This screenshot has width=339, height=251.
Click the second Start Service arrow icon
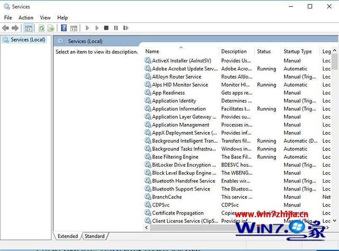[x=96, y=28]
